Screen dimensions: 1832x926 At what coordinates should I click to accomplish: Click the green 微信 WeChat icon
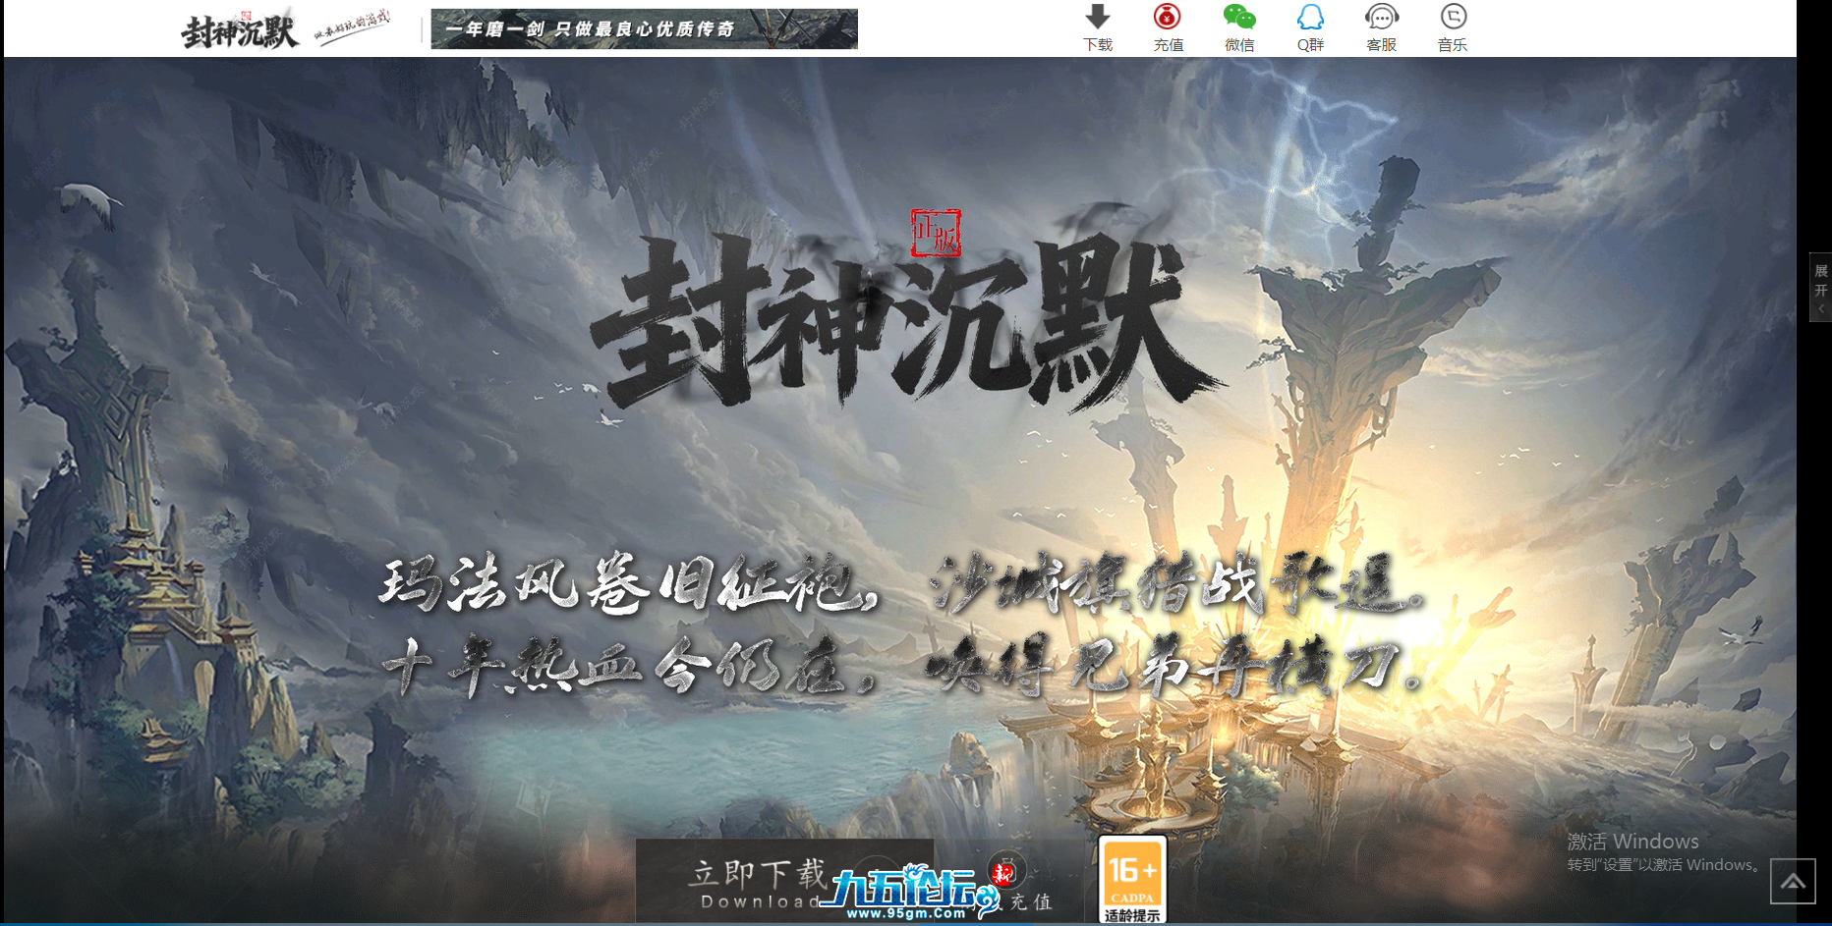coord(1239,18)
